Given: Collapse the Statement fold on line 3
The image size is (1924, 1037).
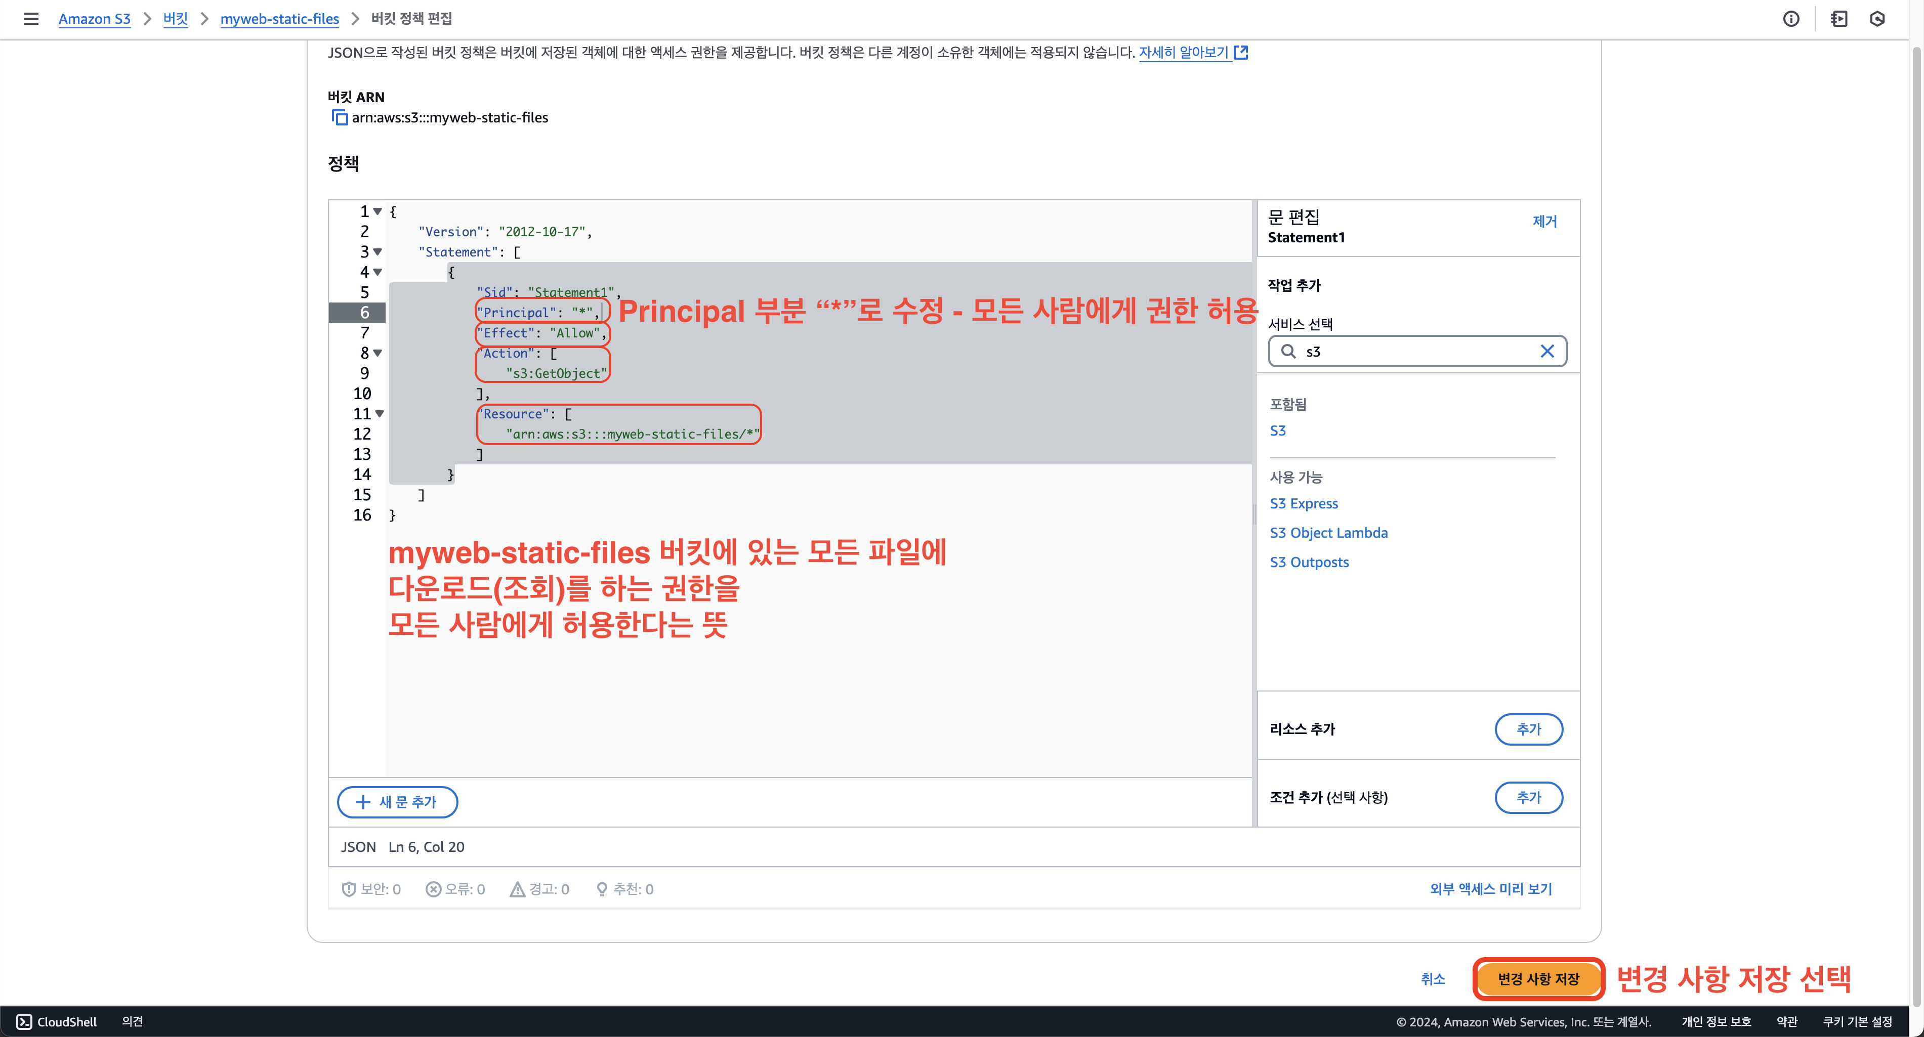Looking at the screenshot, I should pyautogui.click(x=378, y=252).
